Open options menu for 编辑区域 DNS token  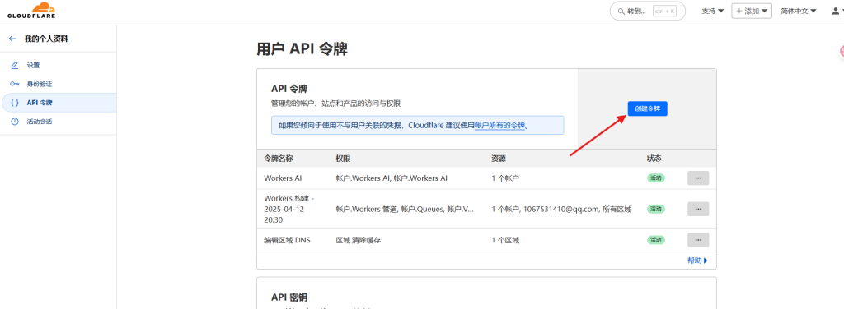698,240
